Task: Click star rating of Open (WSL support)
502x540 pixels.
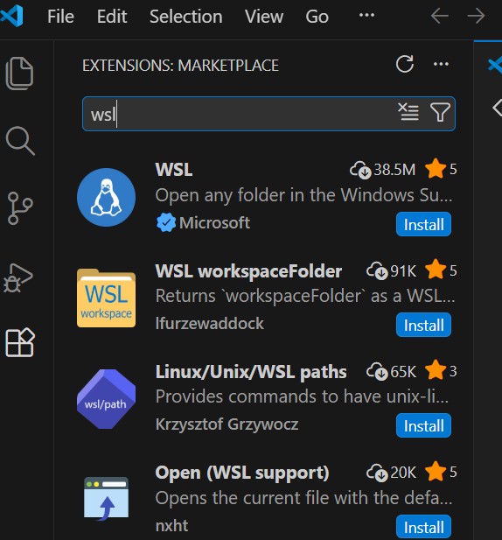Action: tap(441, 472)
